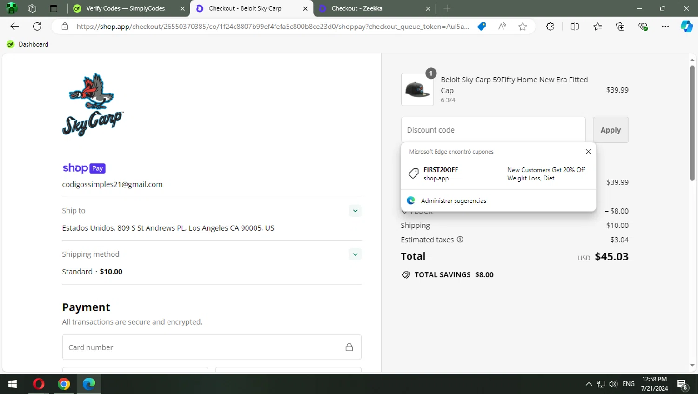The height and width of the screenshot is (394, 698).
Task: Click the Discount code field
Action: point(493,130)
